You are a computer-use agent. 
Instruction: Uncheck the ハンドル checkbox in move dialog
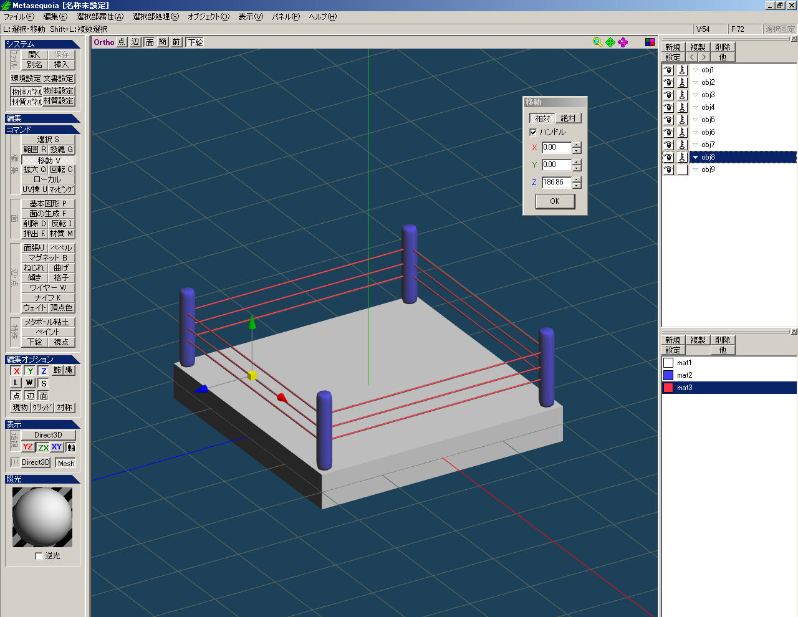(533, 132)
